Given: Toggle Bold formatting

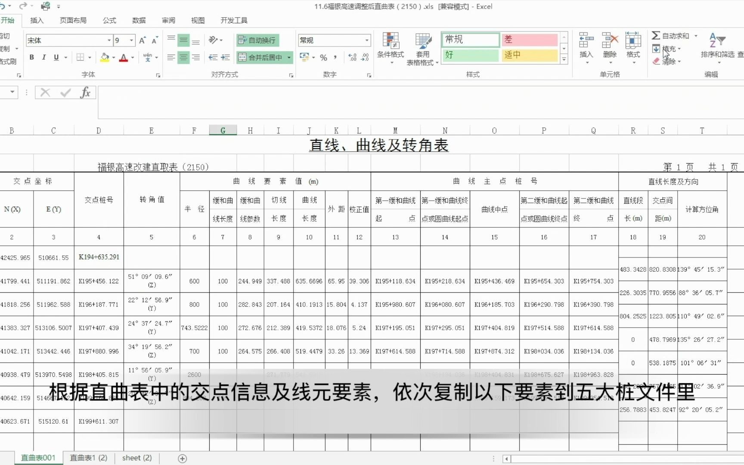Looking at the screenshot, I should click(31, 57).
